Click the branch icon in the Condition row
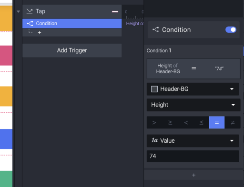This screenshot has width=244, height=187. [30, 23]
